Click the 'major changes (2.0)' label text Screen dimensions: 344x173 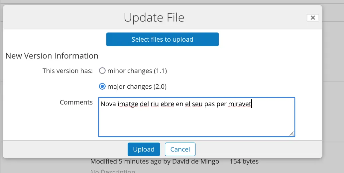click(x=137, y=87)
